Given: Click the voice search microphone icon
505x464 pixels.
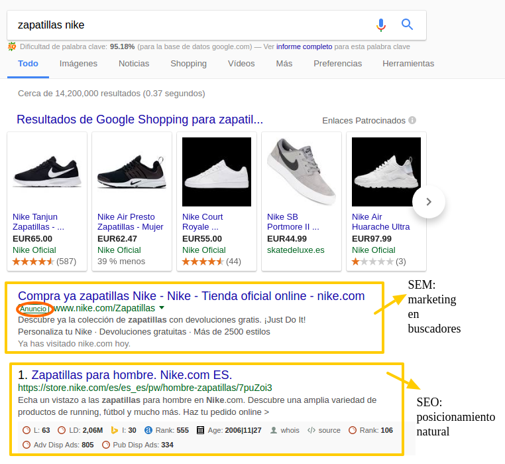Looking at the screenshot, I should 380,25.
